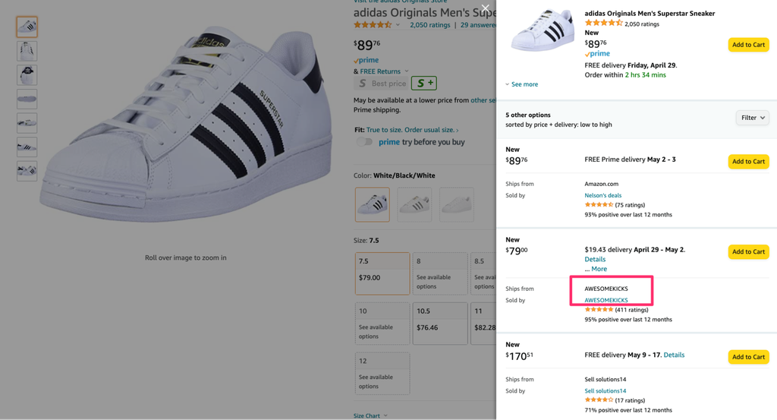The image size is (777, 420).
Task: Choose the all-white color swatch
Action: [456, 205]
